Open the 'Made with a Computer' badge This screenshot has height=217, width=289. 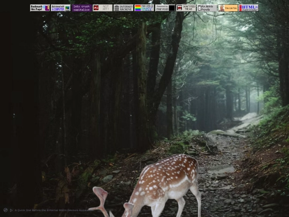coord(60,8)
